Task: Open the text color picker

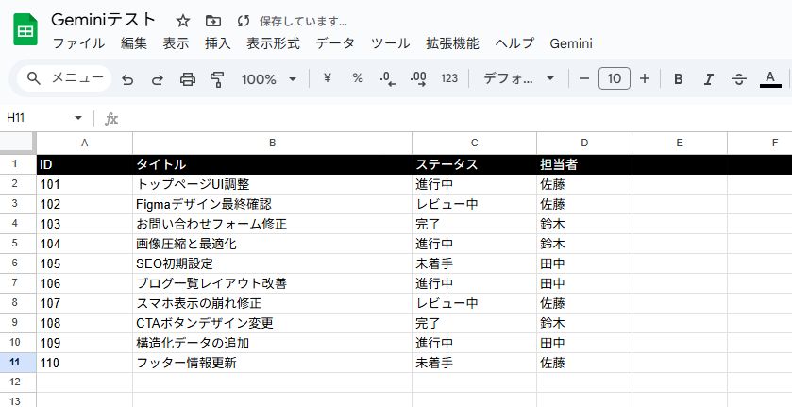Action: [770, 79]
